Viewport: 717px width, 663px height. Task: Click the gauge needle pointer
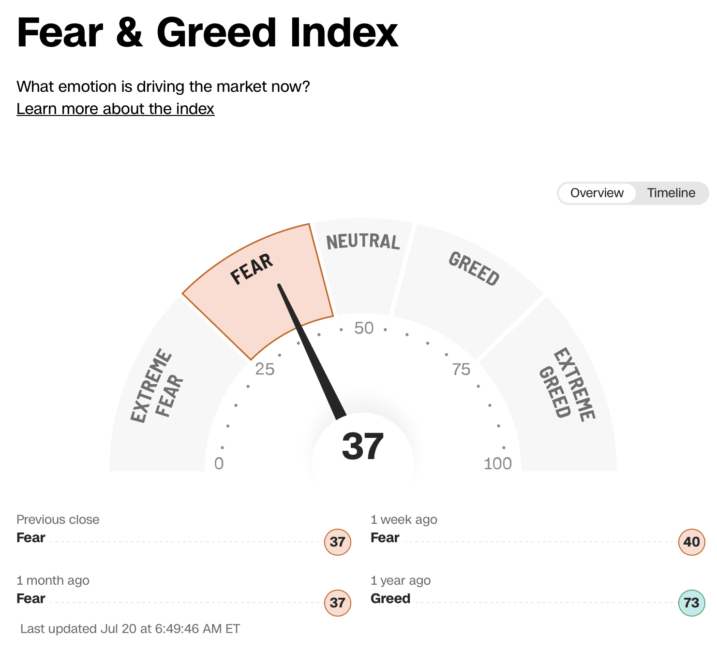[312, 351]
